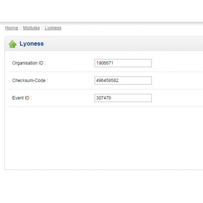Click the Event ID label

coord(22,98)
